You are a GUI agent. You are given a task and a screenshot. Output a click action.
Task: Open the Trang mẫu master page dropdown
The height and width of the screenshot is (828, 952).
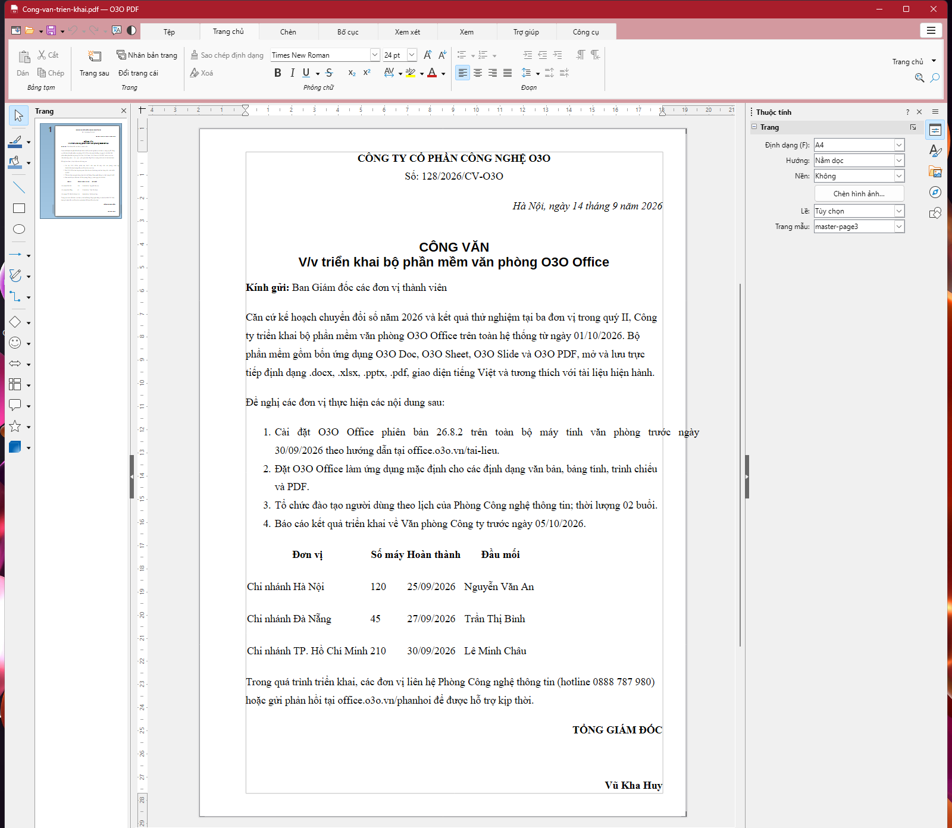point(899,226)
